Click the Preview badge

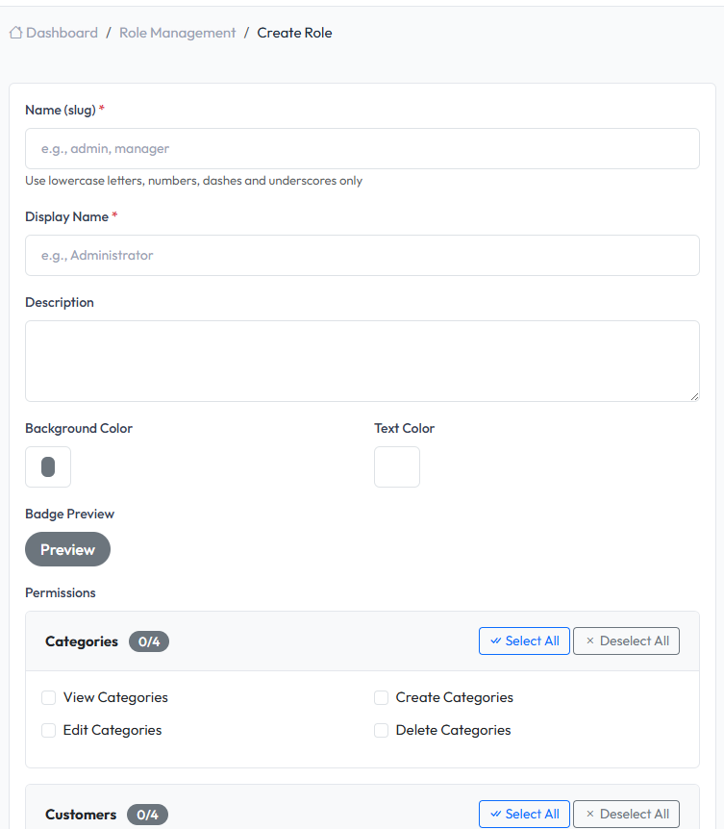click(x=67, y=550)
